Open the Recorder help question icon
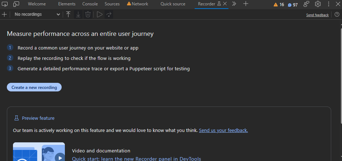Image resolution: width=342 pixels, height=161 pixels. point(337,15)
